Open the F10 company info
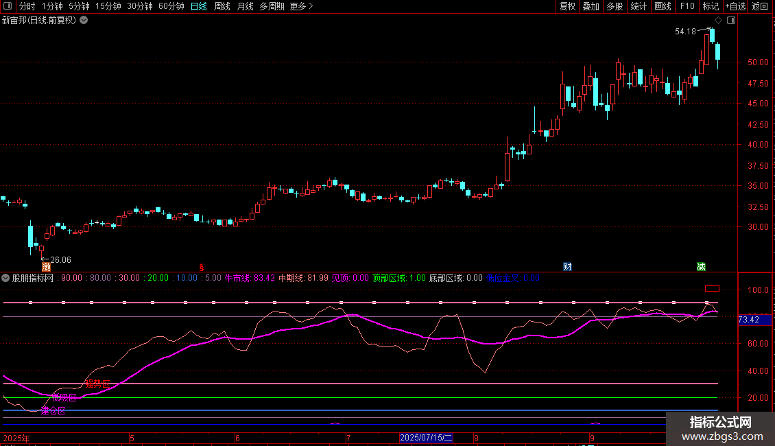Screen dimensions: 775x446 (687, 6)
